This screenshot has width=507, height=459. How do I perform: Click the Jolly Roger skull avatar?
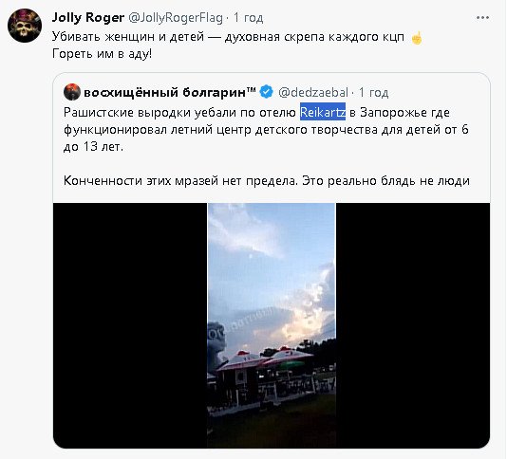[25, 26]
